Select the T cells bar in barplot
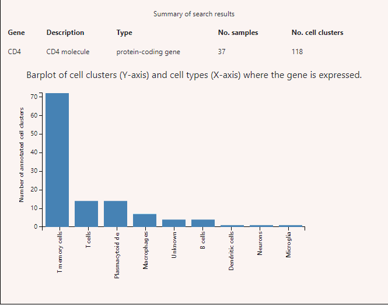 pos(86,214)
